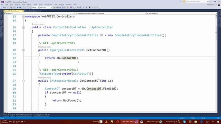Open the Skype taskbar icon
The height and width of the screenshot is (124, 221).
tap(184, 122)
